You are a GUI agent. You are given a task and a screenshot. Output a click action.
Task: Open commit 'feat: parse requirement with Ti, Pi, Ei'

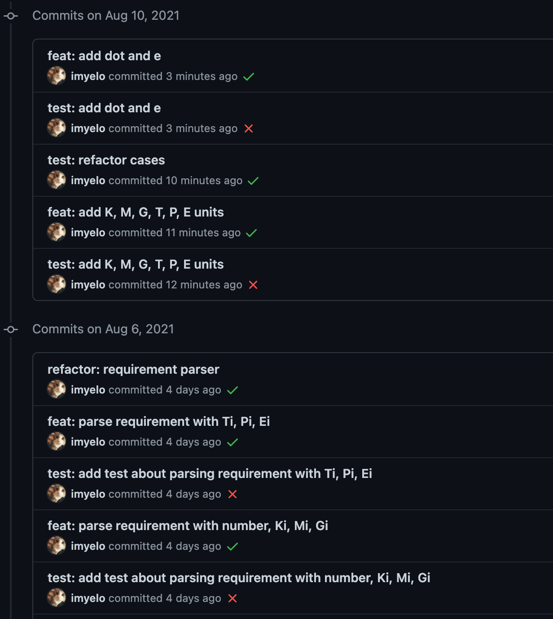158,421
